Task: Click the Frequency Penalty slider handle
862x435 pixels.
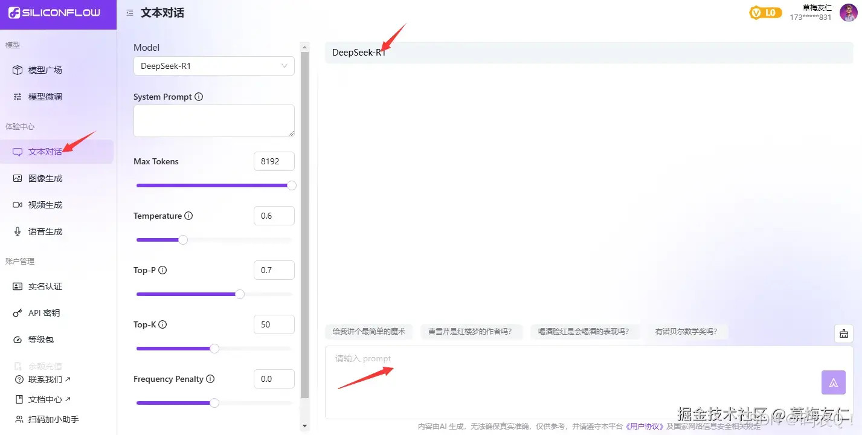Action: [214, 403]
